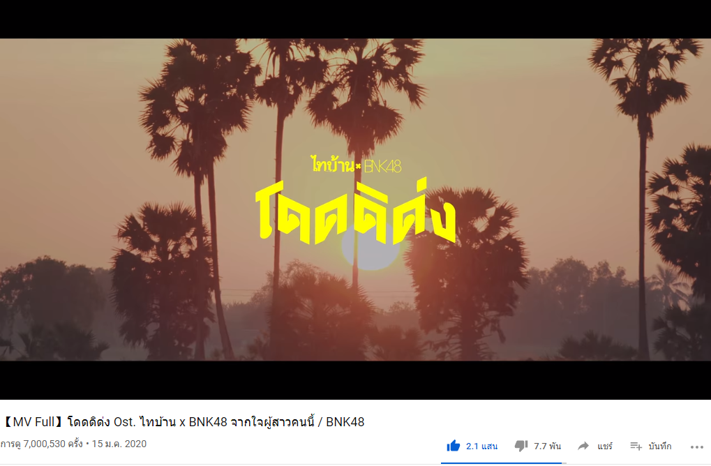Click the black letterbox bar above the video
This screenshot has height=466, width=711.
point(356,19)
